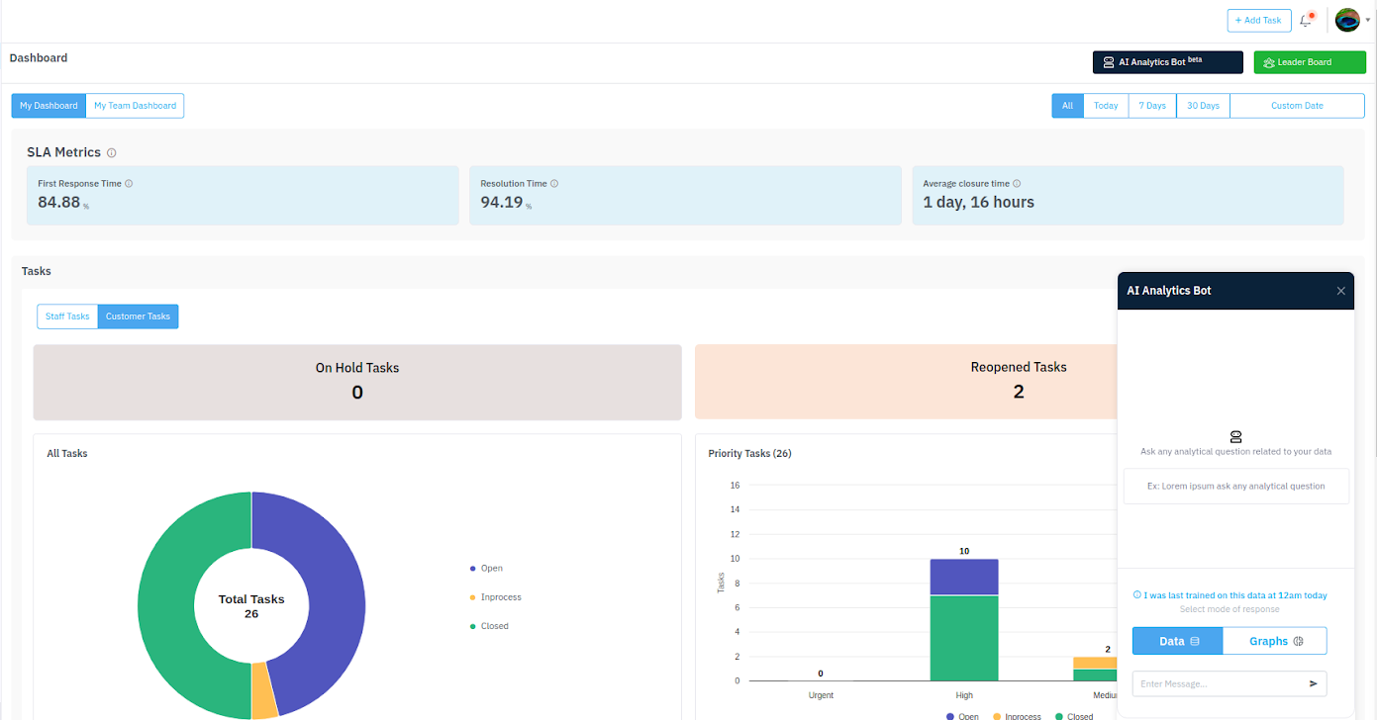
Task: Switch to the Staff Tasks tab
Action: click(x=67, y=316)
